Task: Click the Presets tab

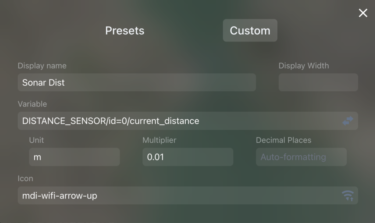Action: coord(124,30)
